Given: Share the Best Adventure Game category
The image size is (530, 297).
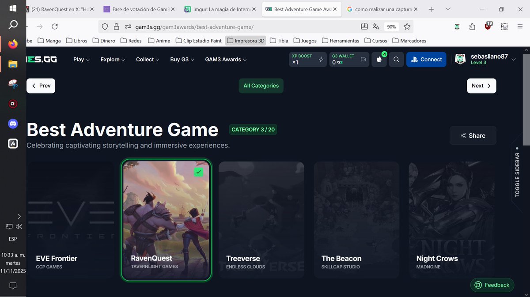Looking at the screenshot, I should click(x=473, y=135).
